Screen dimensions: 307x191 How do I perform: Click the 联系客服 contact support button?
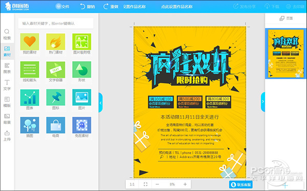[241, 184]
